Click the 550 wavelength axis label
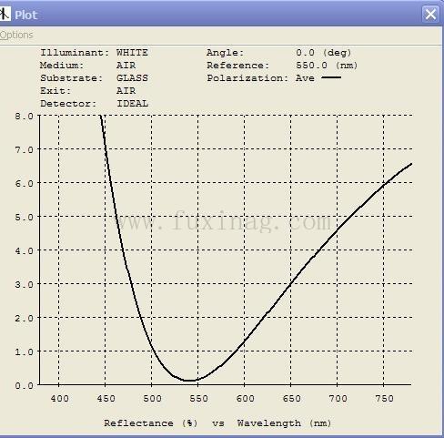The height and width of the screenshot is (438, 444). 198,398
